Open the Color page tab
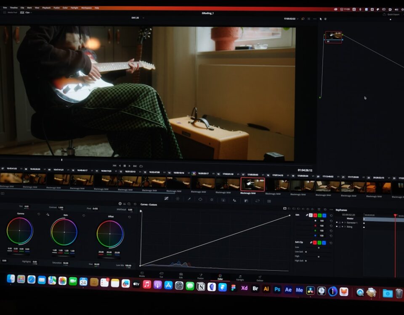The width and height of the screenshot is (404, 315). (220, 277)
